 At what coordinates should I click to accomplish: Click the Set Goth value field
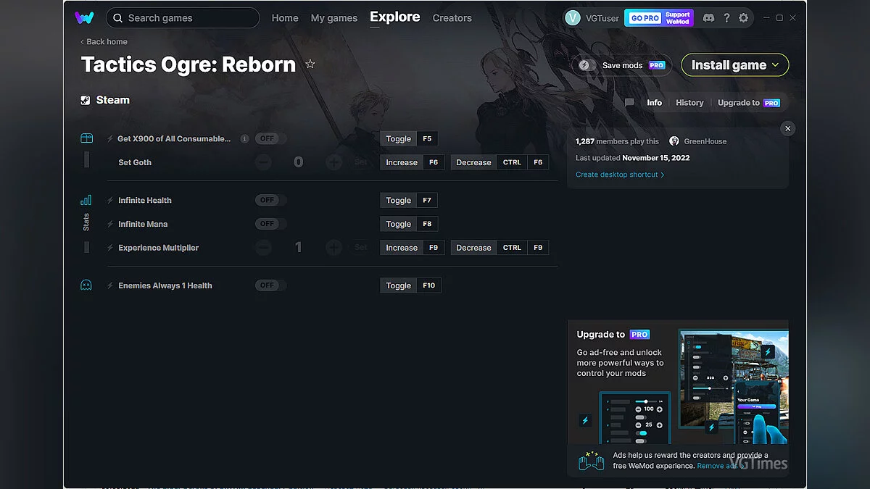point(298,162)
